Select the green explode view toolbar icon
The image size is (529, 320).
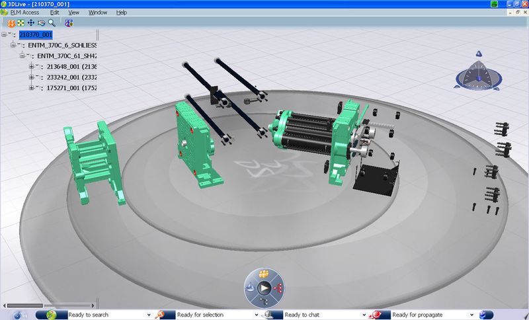[21, 23]
